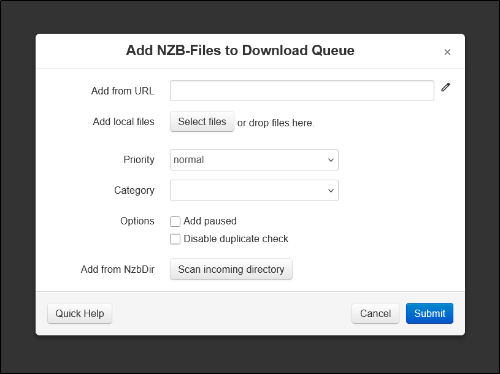The image size is (500, 374).
Task: Open the Select files chooser
Action: point(202,121)
